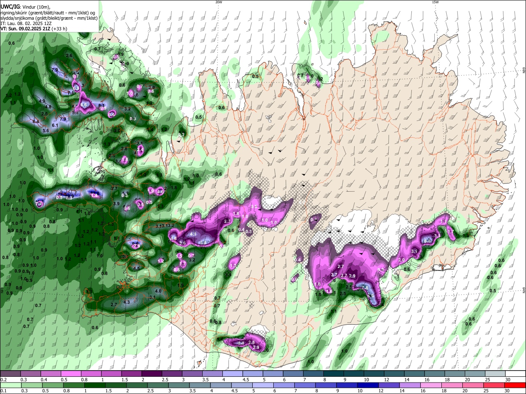
Task: Pick the red rain swatch between 25 and 30
Action: click(494, 385)
